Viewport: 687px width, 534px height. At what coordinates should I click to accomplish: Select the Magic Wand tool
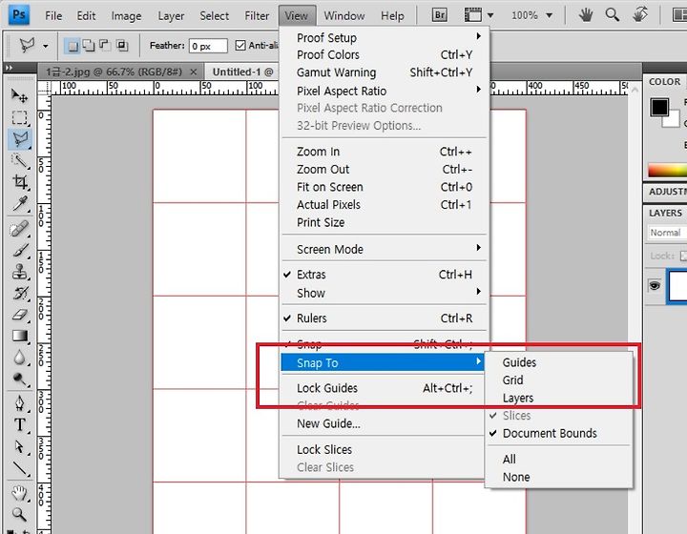click(x=19, y=160)
